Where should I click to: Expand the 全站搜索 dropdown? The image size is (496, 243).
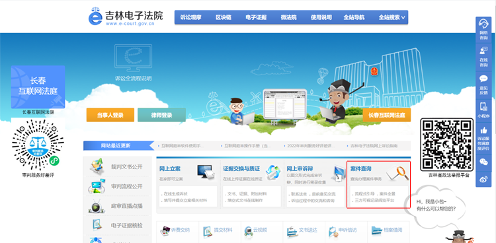pyautogui.click(x=392, y=17)
